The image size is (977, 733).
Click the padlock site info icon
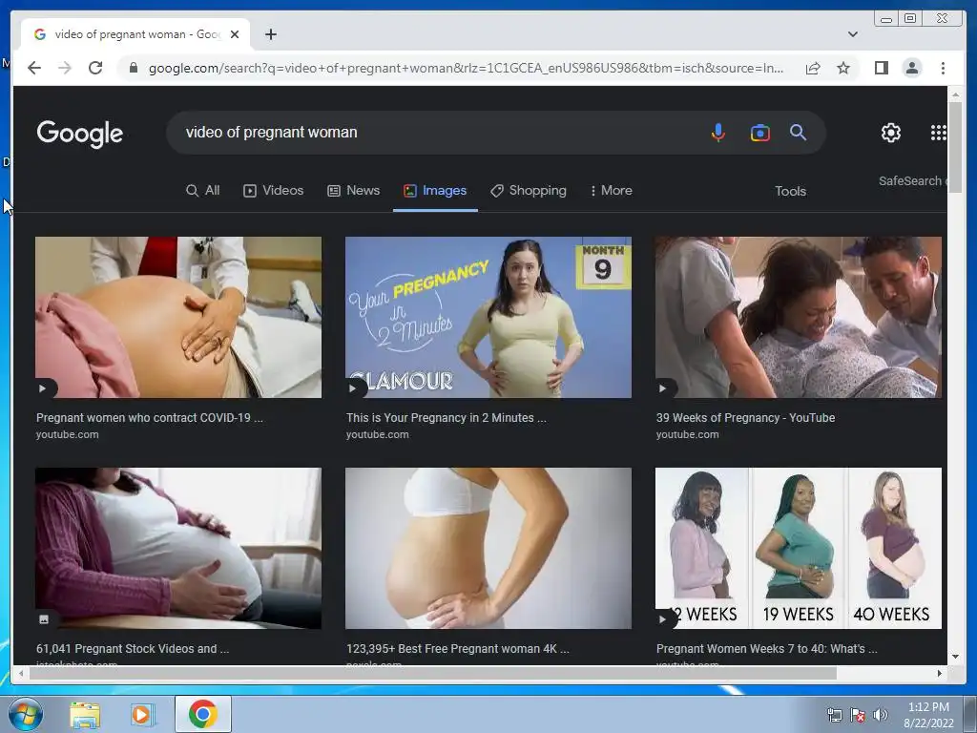point(133,68)
